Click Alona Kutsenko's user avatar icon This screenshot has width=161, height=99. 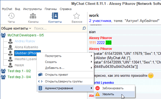click(10, 47)
